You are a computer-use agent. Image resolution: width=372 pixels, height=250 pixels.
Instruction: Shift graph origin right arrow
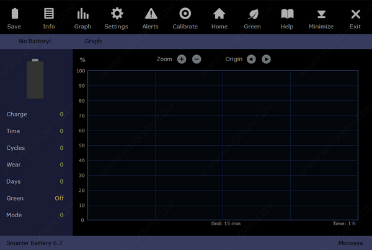click(x=266, y=59)
